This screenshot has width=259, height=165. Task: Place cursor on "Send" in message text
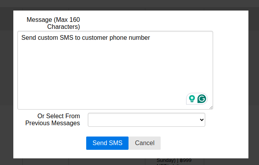coord(28,38)
